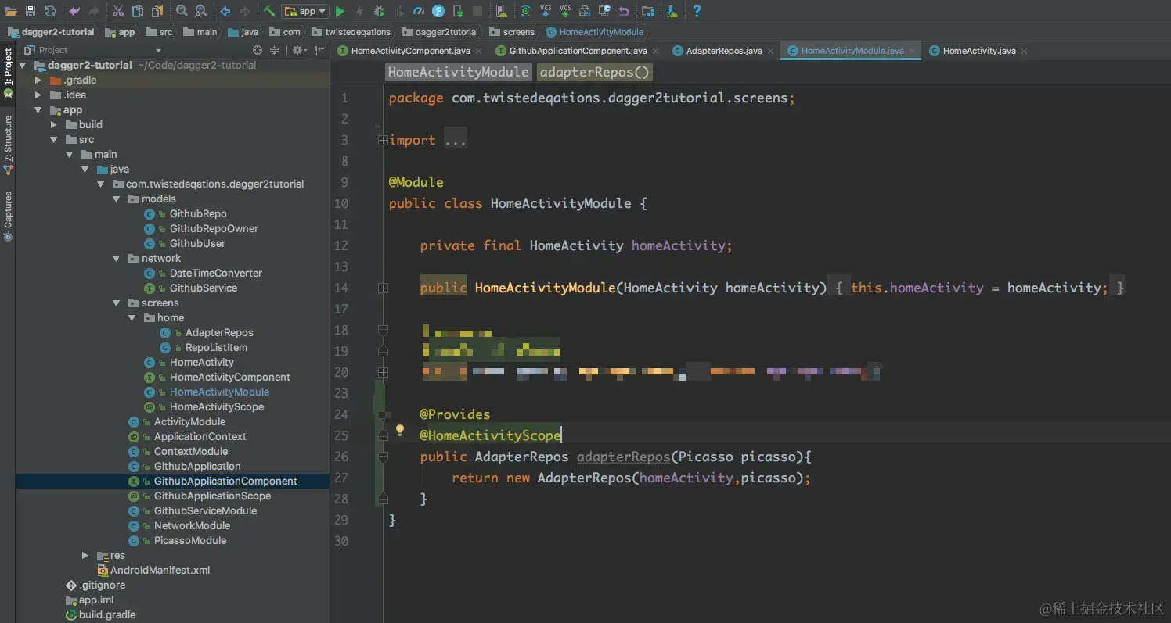Click the yellow intention lightbulb in editor

(x=400, y=430)
